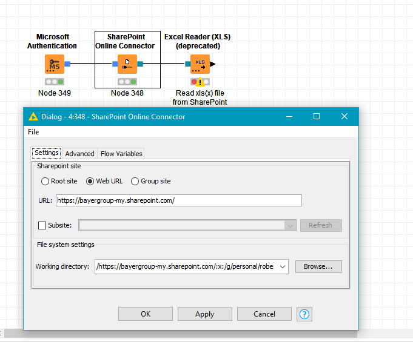Click the traffic light status under Node 349
This screenshot has width=413, height=342.
55,82
